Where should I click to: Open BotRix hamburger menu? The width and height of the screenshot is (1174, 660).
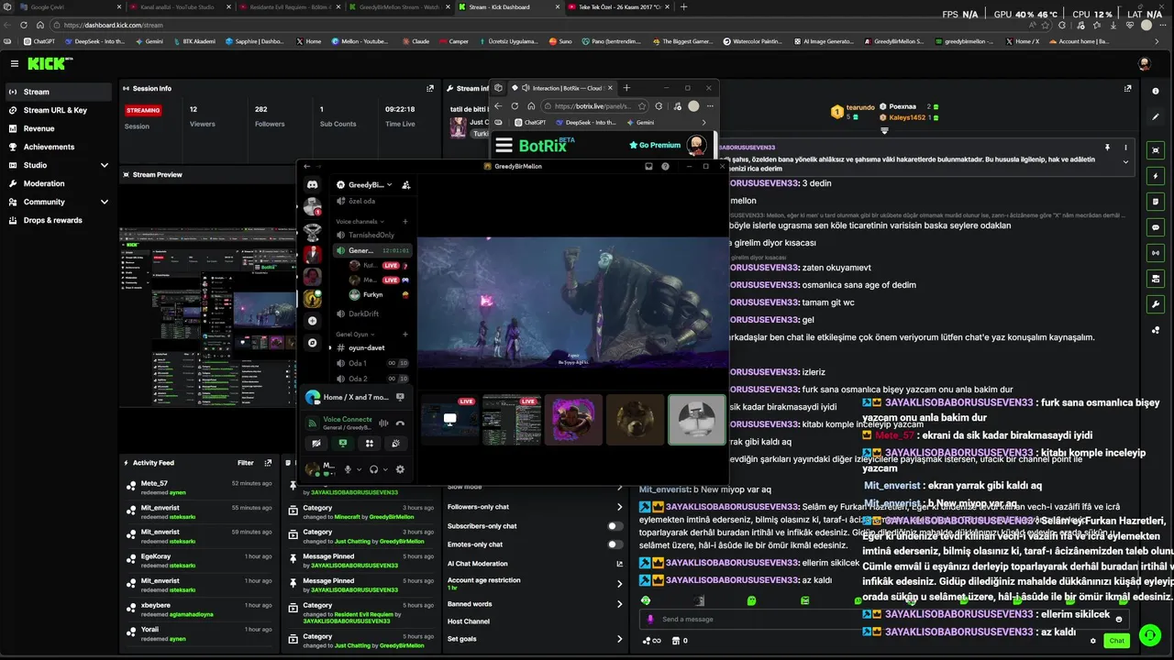coord(504,145)
